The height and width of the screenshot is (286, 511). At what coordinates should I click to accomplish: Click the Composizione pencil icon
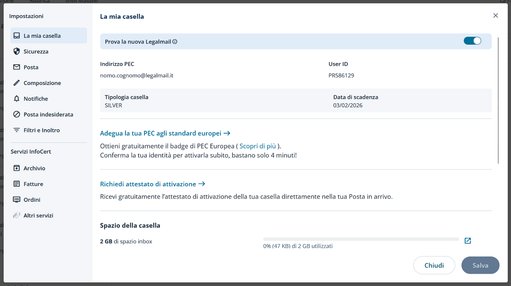16,83
